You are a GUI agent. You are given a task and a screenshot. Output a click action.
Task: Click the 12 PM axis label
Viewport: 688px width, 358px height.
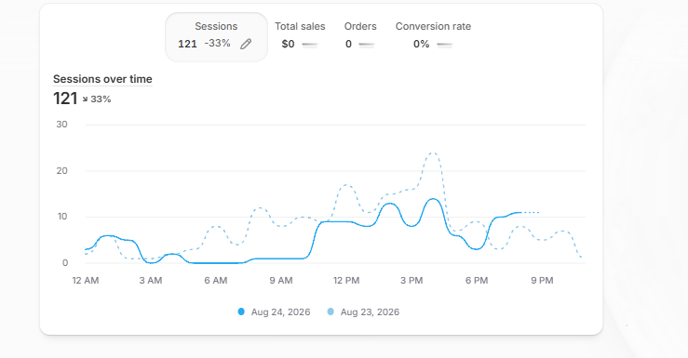(346, 281)
